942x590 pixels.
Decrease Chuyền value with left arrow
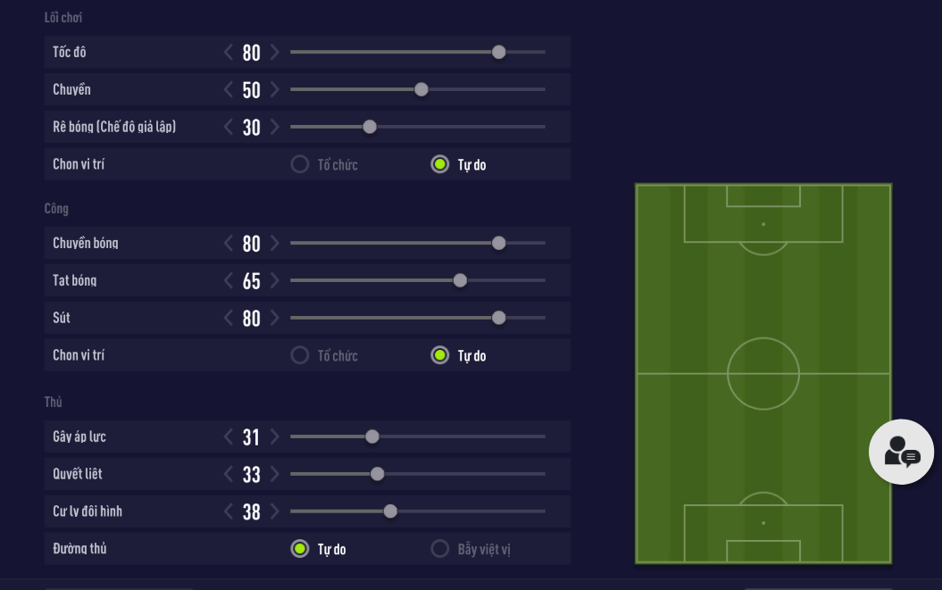click(229, 90)
